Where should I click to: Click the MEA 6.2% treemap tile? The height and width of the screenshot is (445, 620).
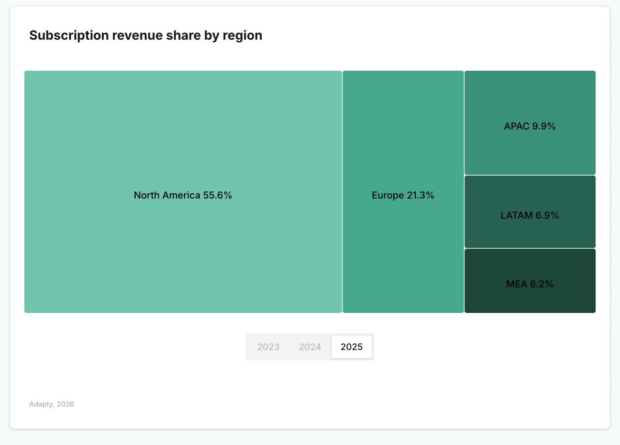pos(530,281)
